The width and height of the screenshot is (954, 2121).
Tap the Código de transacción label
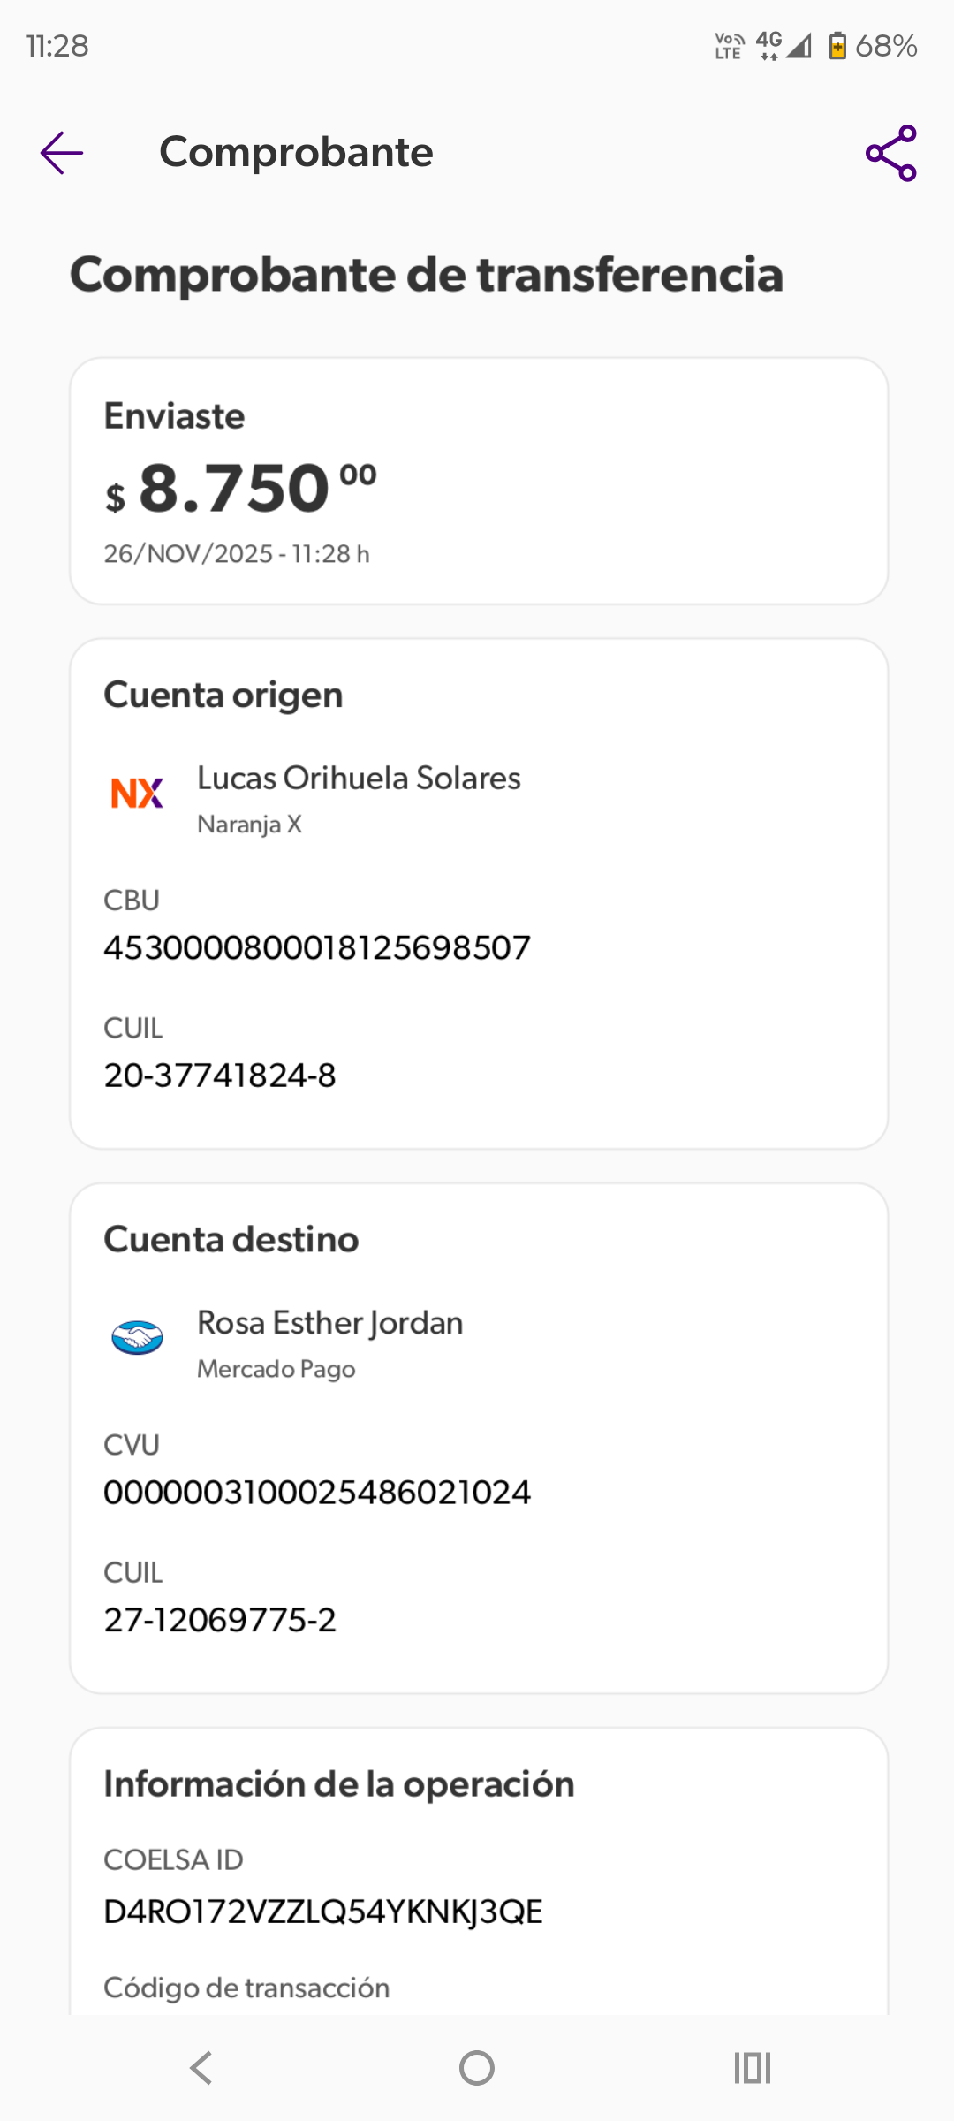[246, 1988]
